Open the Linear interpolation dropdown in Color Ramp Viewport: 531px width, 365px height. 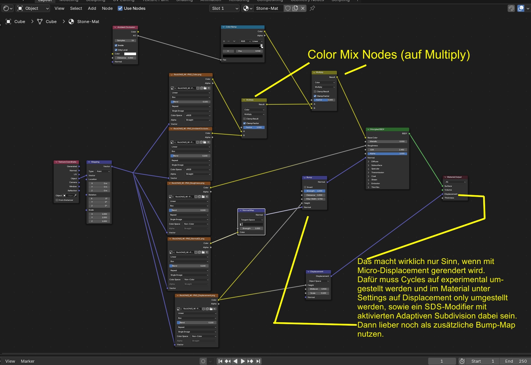point(257,41)
